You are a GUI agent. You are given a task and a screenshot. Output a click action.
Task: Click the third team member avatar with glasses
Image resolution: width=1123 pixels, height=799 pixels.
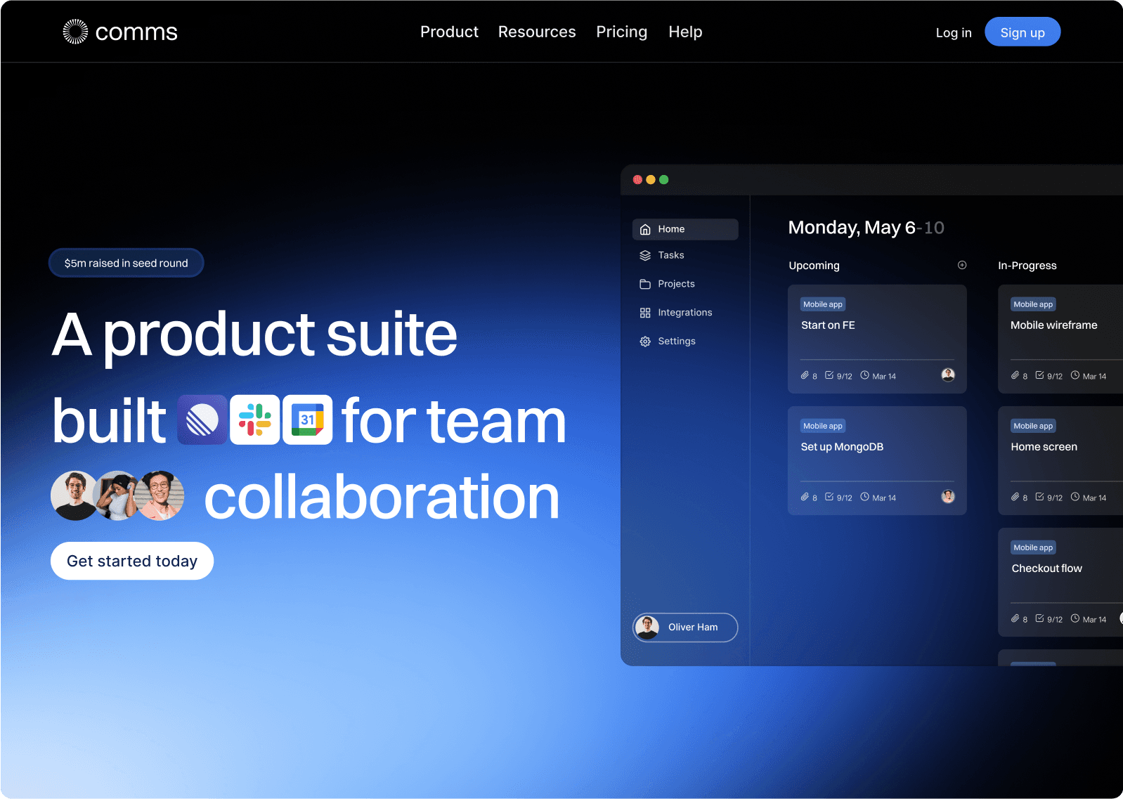coord(160,495)
